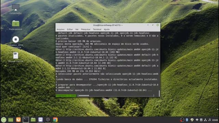The width and height of the screenshot is (219, 123).
Task: Open the update manager shield icon
Action: [x=192, y=120]
